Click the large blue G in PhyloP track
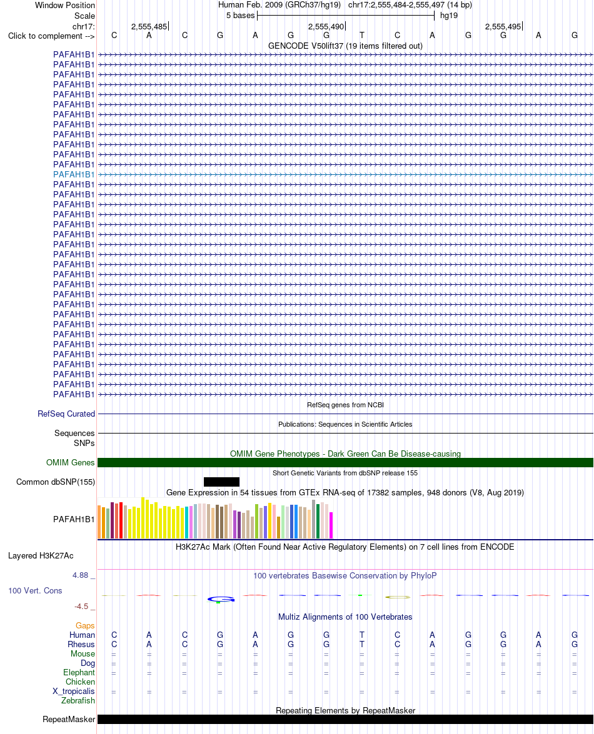 tap(221, 598)
